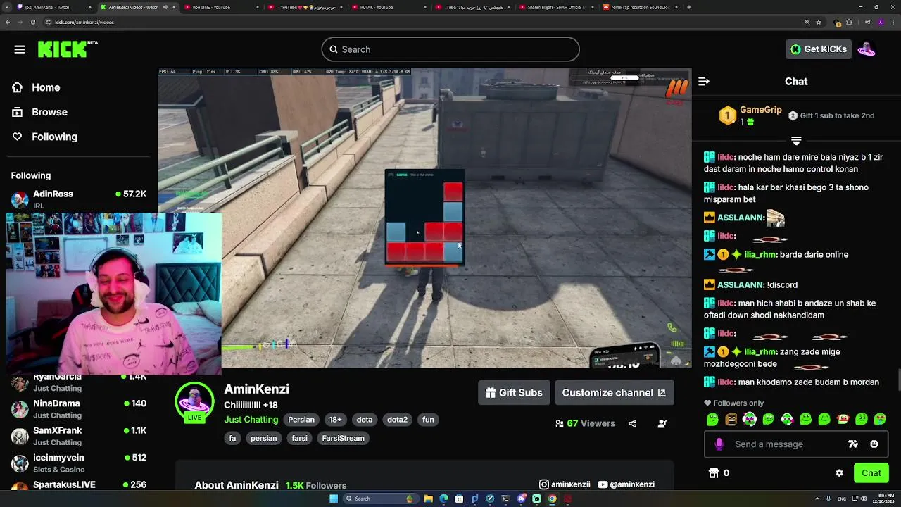Click the Persian tag
Viewport: 901px width, 507px height.
(x=301, y=420)
